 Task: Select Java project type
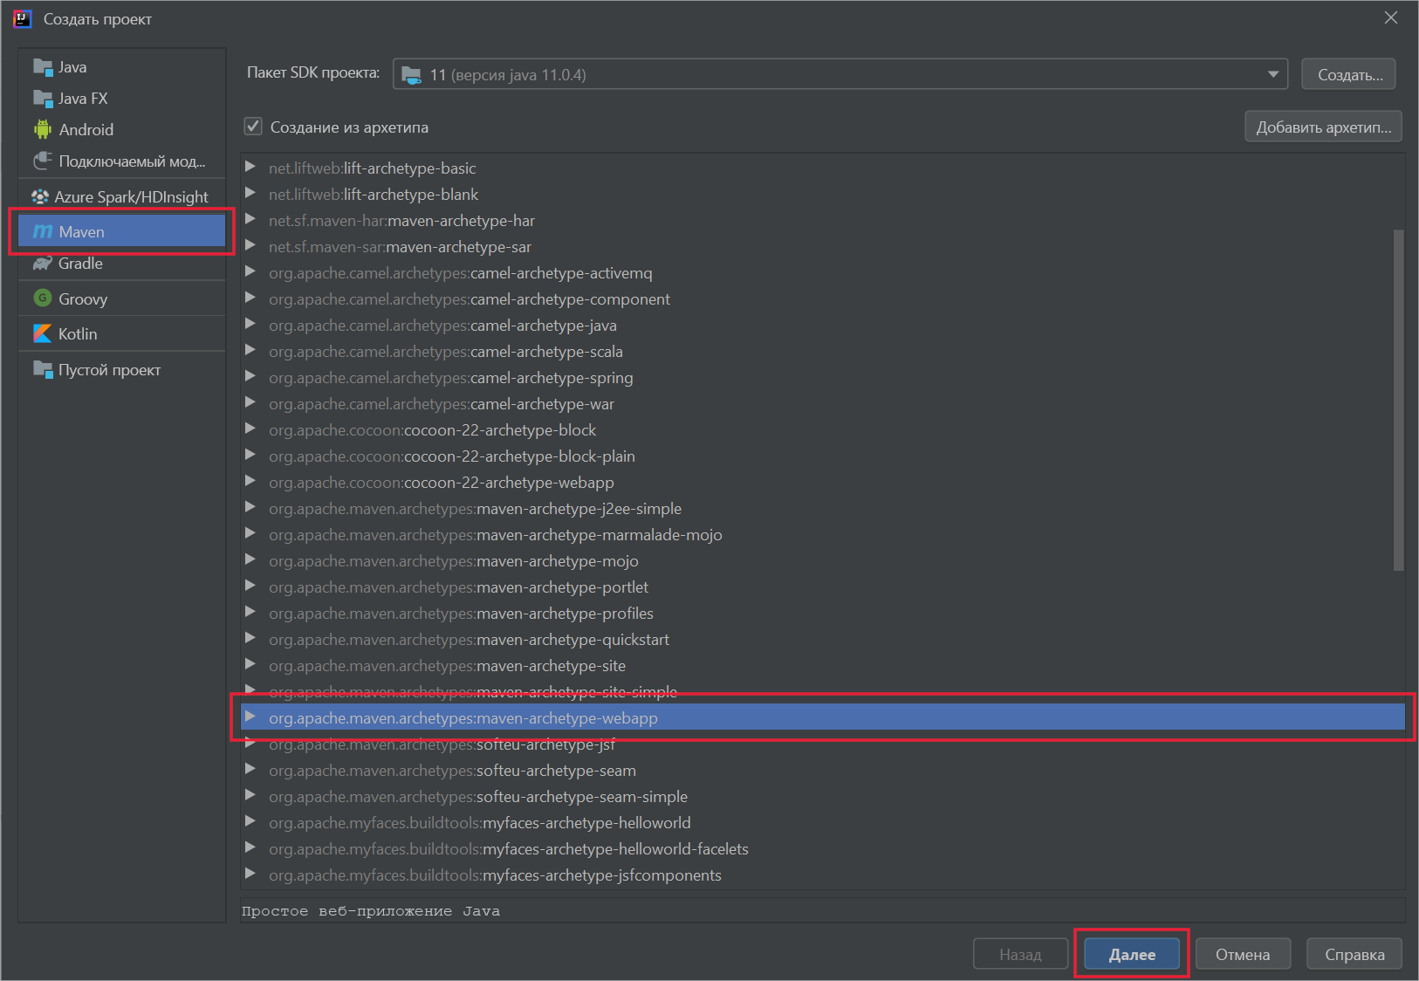pos(122,67)
